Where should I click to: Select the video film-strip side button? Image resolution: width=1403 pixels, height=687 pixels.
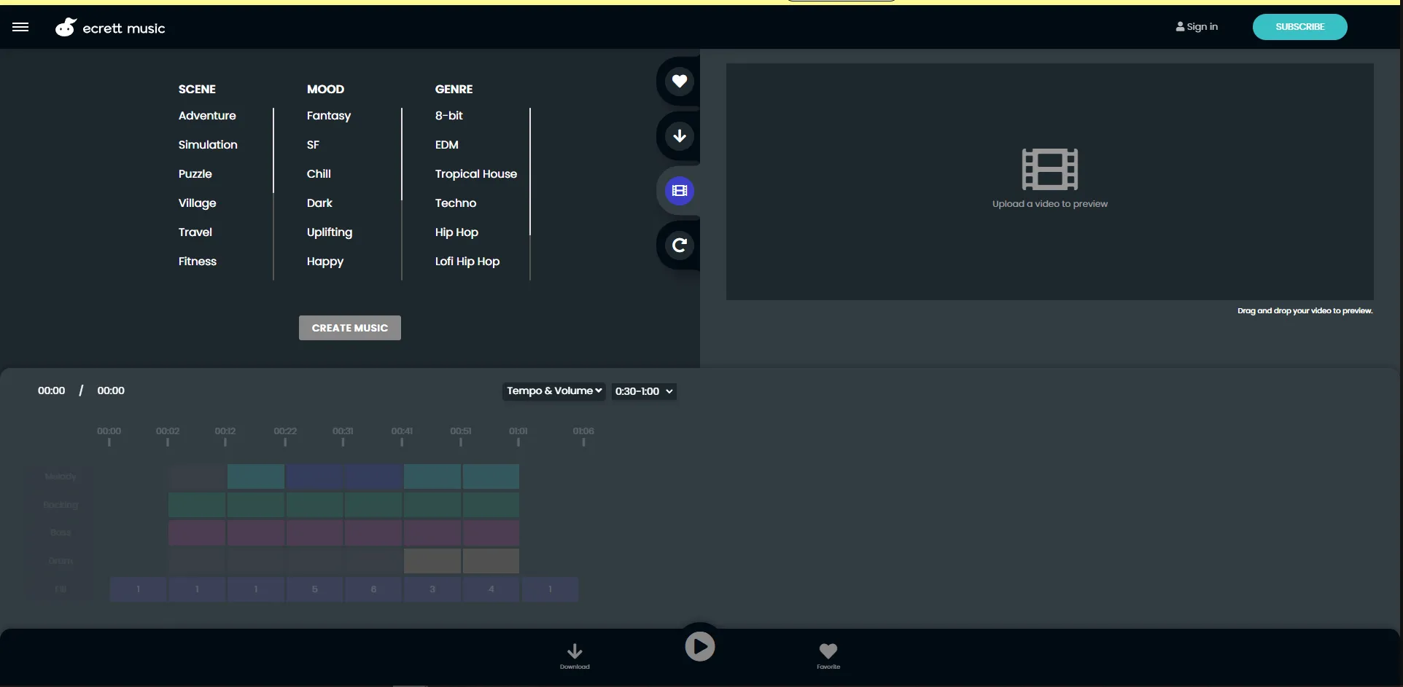(680, 191)
